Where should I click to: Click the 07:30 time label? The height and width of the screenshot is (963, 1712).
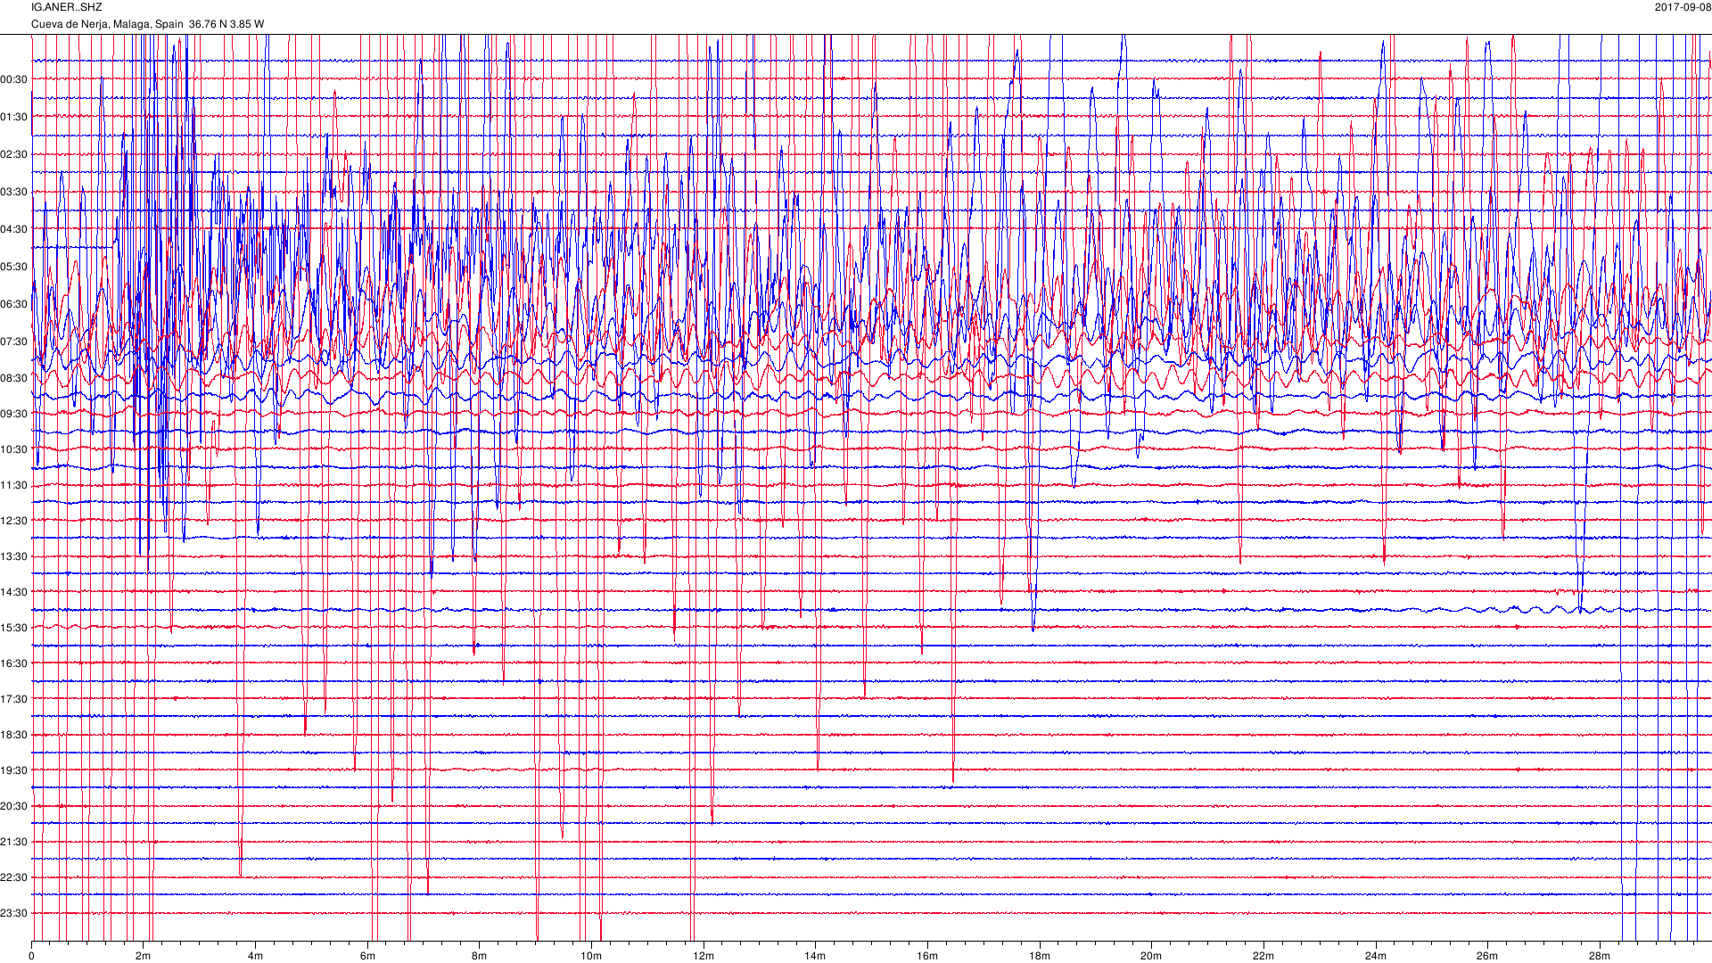(x=14, y=342)
